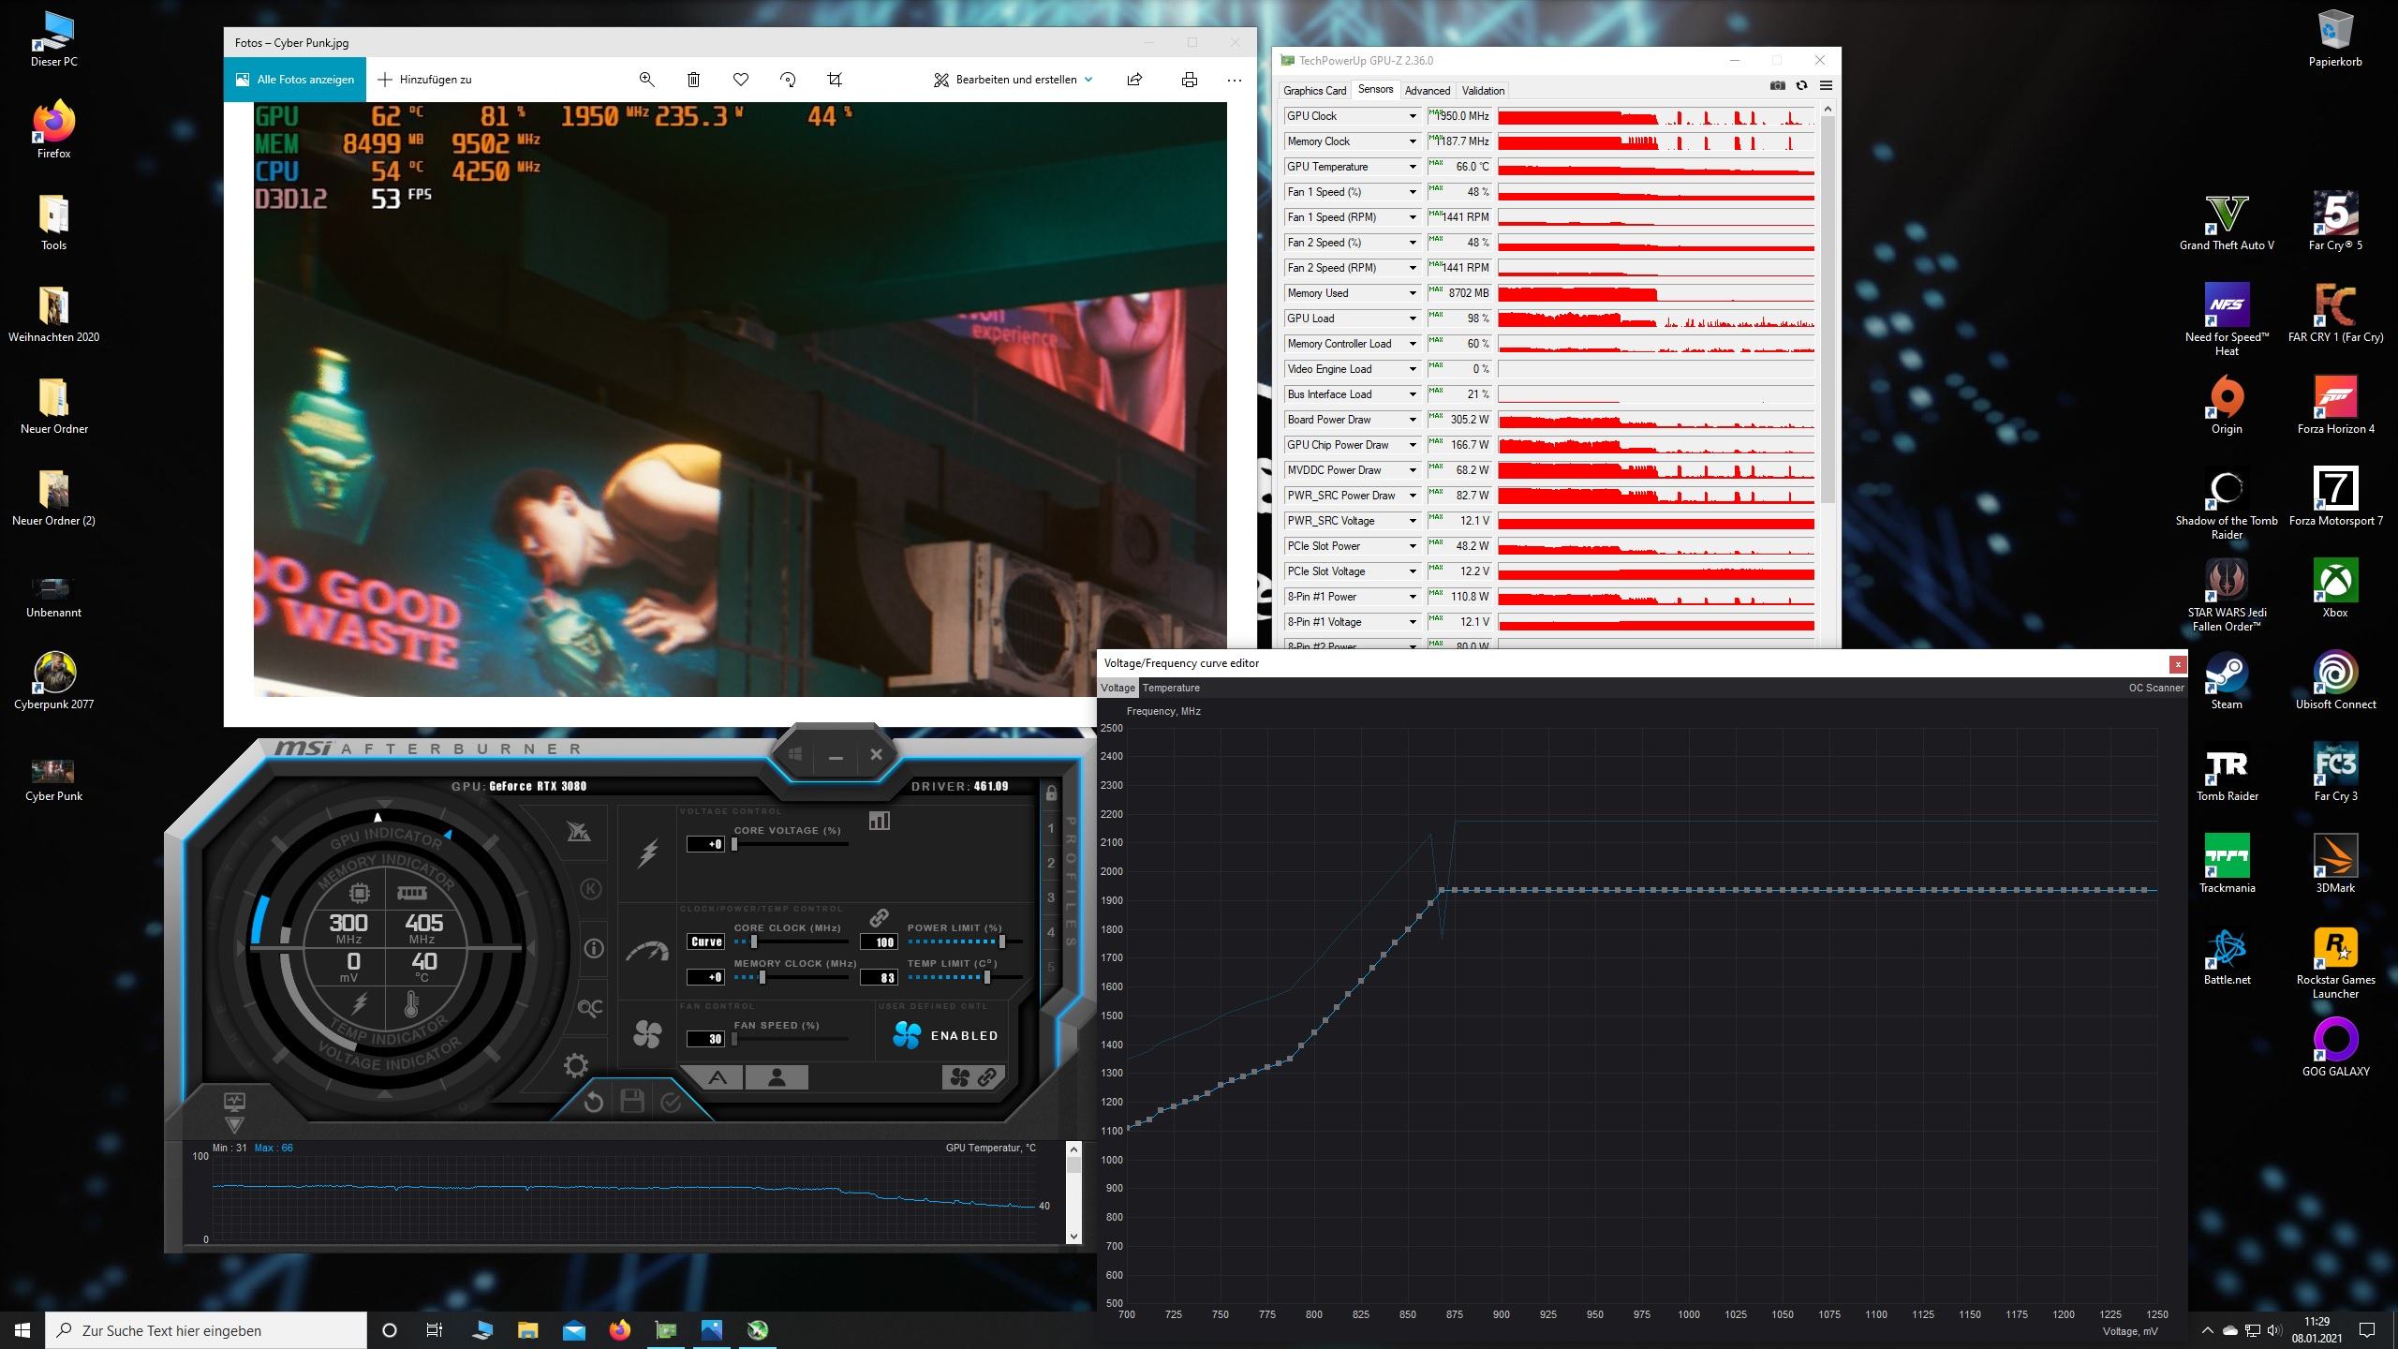The image size is (2398, 1349).
Task: Switch to GPU-Z Validation tab
Action: (1483, 91)
